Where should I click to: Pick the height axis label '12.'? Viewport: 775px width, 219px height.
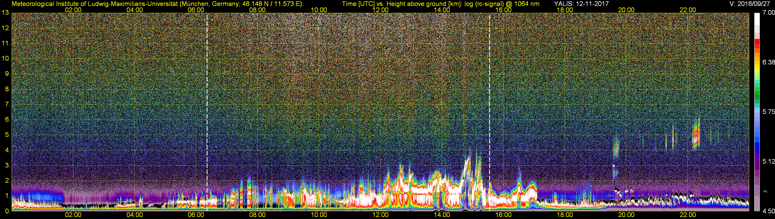point(6,28)
